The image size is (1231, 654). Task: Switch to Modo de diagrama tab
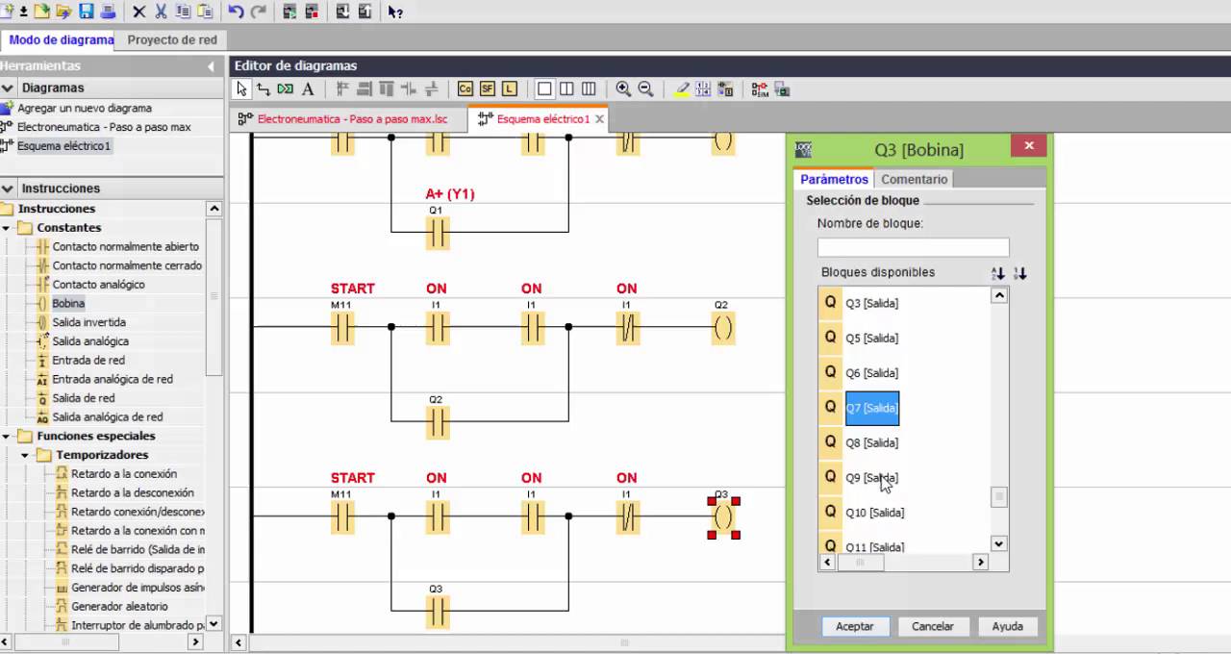coord(61,40)
